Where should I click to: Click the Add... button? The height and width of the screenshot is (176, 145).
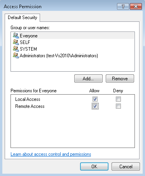coord(88,79)
